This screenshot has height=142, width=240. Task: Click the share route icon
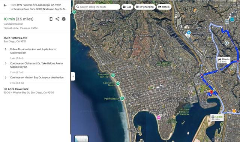point(57,19)
